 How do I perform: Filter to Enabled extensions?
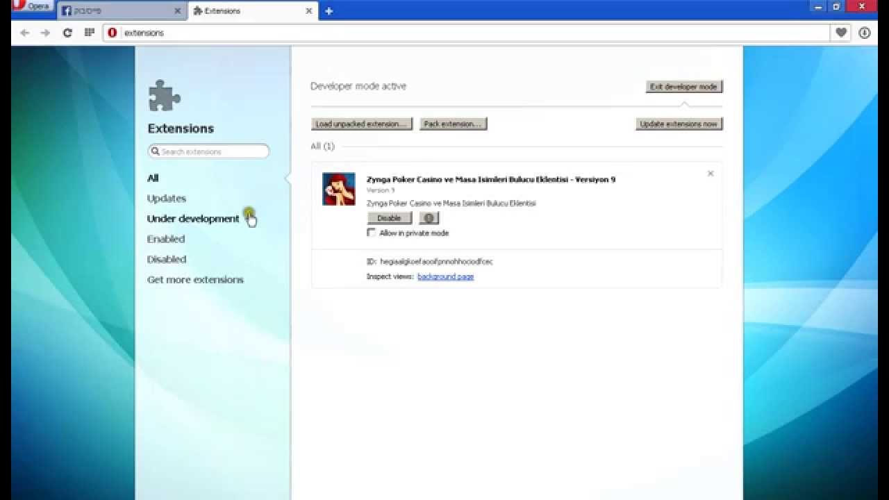pyautogui.click(x=166, y=239)
